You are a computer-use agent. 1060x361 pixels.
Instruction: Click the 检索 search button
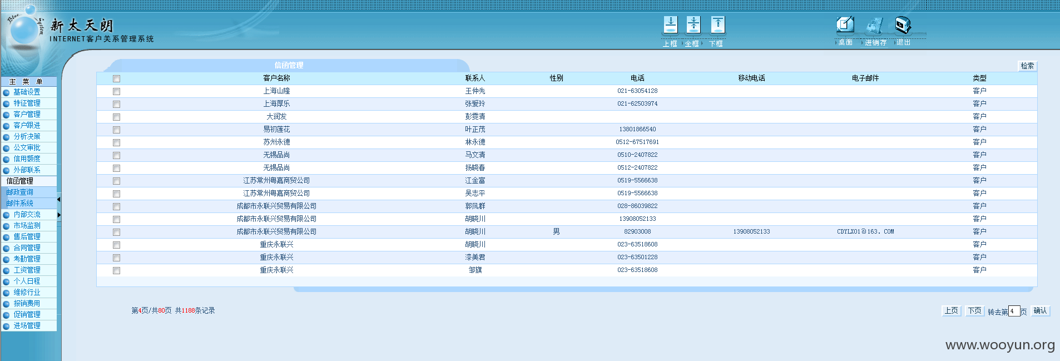(x=1027, y=66)
